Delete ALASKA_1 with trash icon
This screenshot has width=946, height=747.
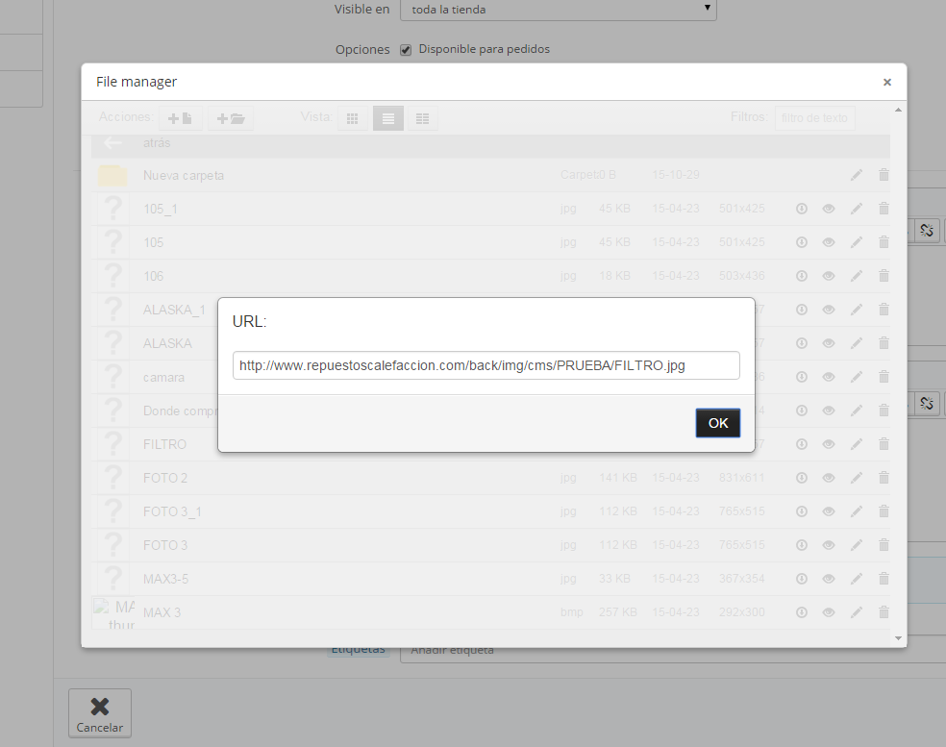point(884,310)
